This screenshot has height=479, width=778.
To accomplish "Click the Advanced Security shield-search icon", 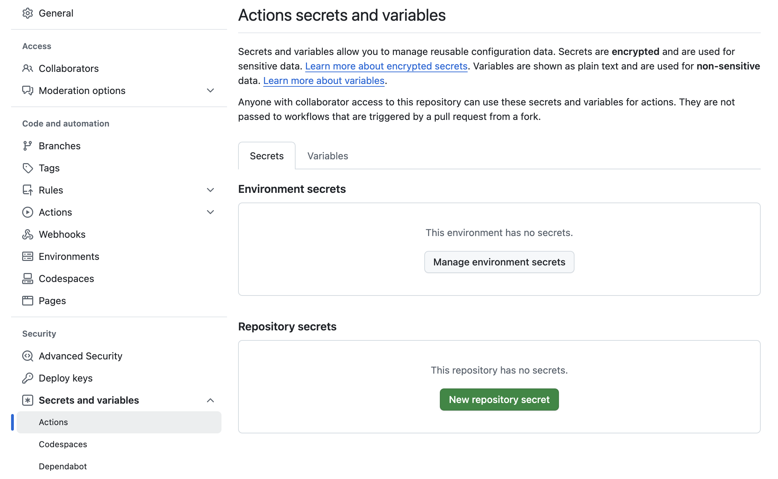I will (x=27, y=356).
